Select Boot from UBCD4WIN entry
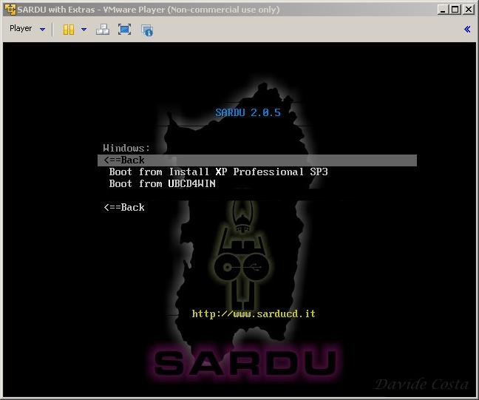The height and width of the screenshot is (400, 479). click(x=162, y=183)
